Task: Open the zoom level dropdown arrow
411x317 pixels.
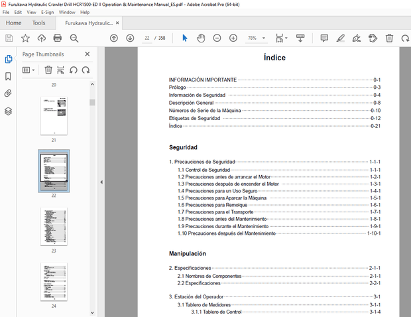Action: click(x=264, y=38)
